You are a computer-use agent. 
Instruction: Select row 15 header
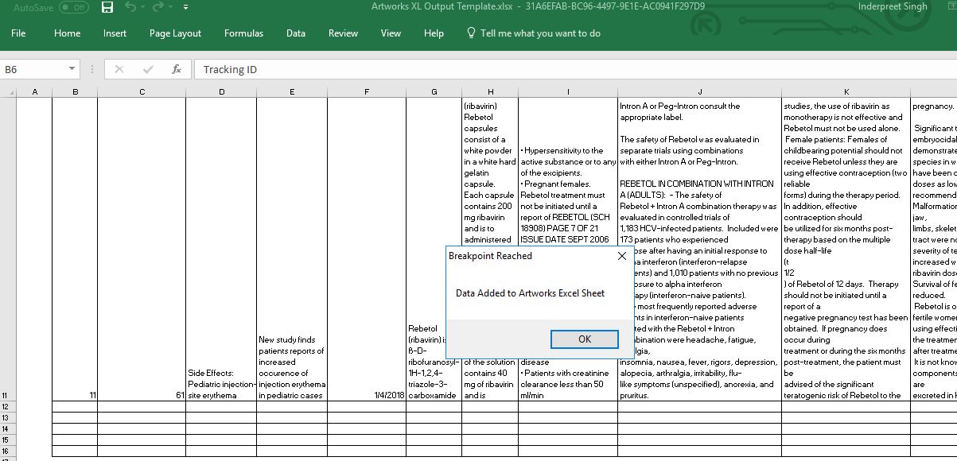(8, 440)
